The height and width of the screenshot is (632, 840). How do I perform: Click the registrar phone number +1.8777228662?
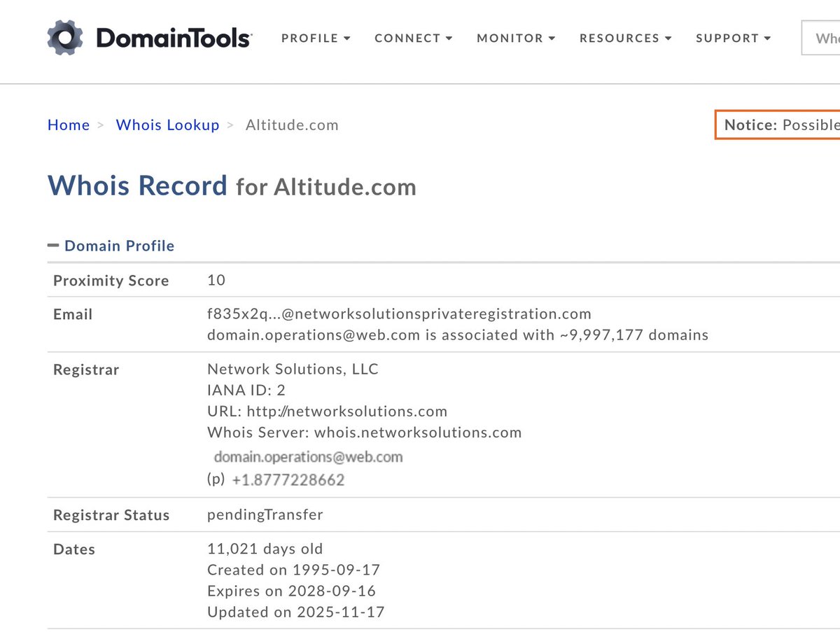[288, 479]
